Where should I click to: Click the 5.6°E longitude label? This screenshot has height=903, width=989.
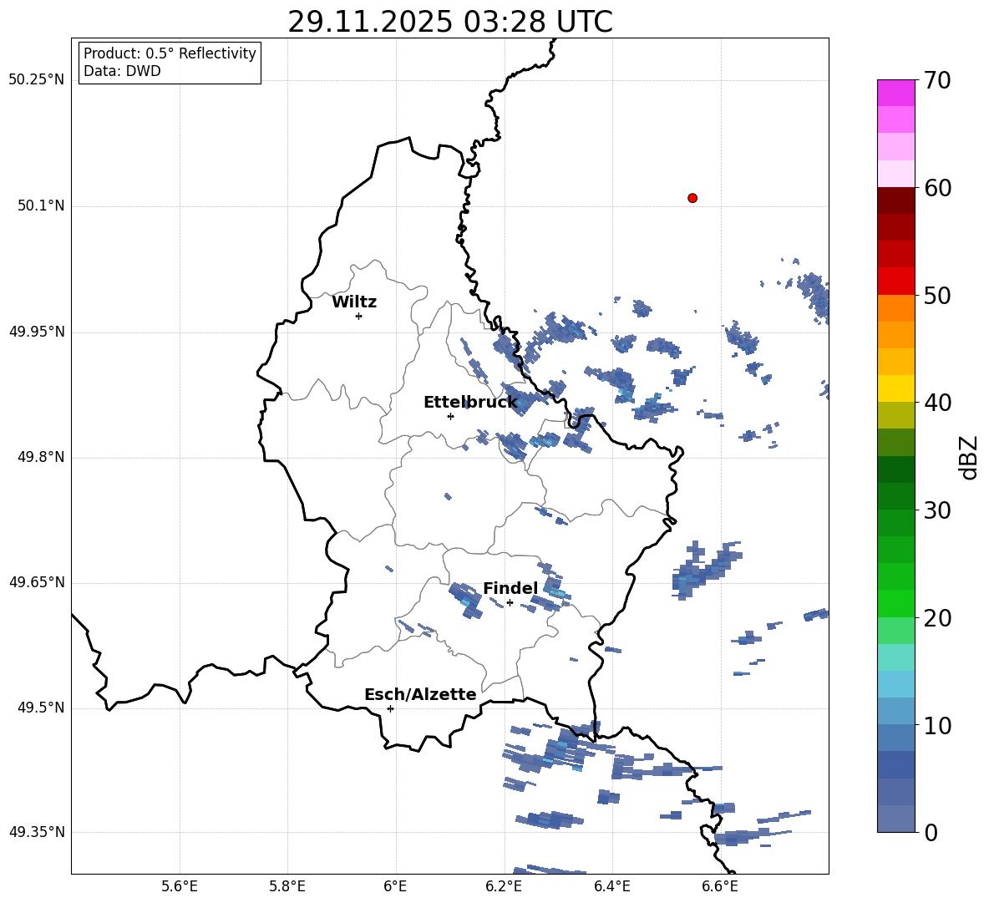[x=180, y=886]
